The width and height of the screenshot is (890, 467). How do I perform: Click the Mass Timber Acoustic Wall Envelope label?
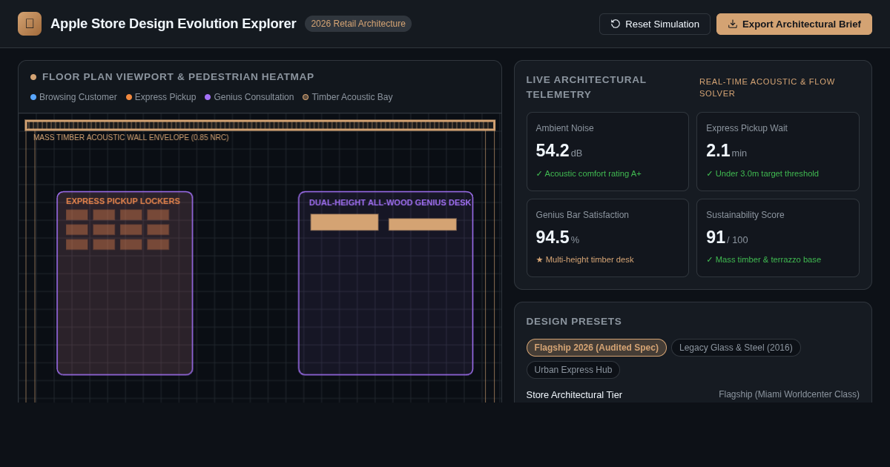coord(131,137)
